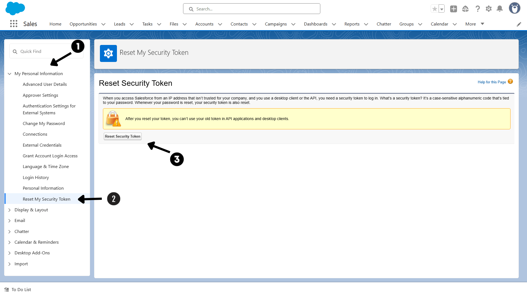Open the Help for this Page link
527x296 pixels.
click(x=492, y=82)
